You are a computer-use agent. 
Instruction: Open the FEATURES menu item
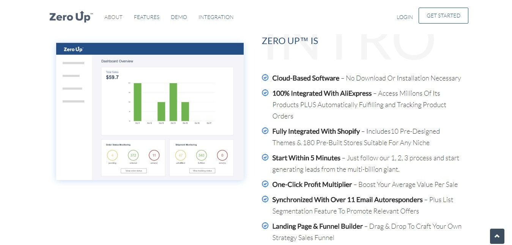[x=147, y=17]
